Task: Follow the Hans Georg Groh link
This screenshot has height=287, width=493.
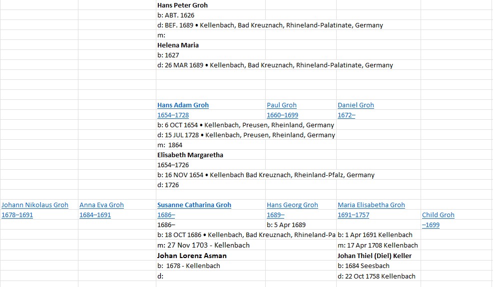Action: pos(292,205)
